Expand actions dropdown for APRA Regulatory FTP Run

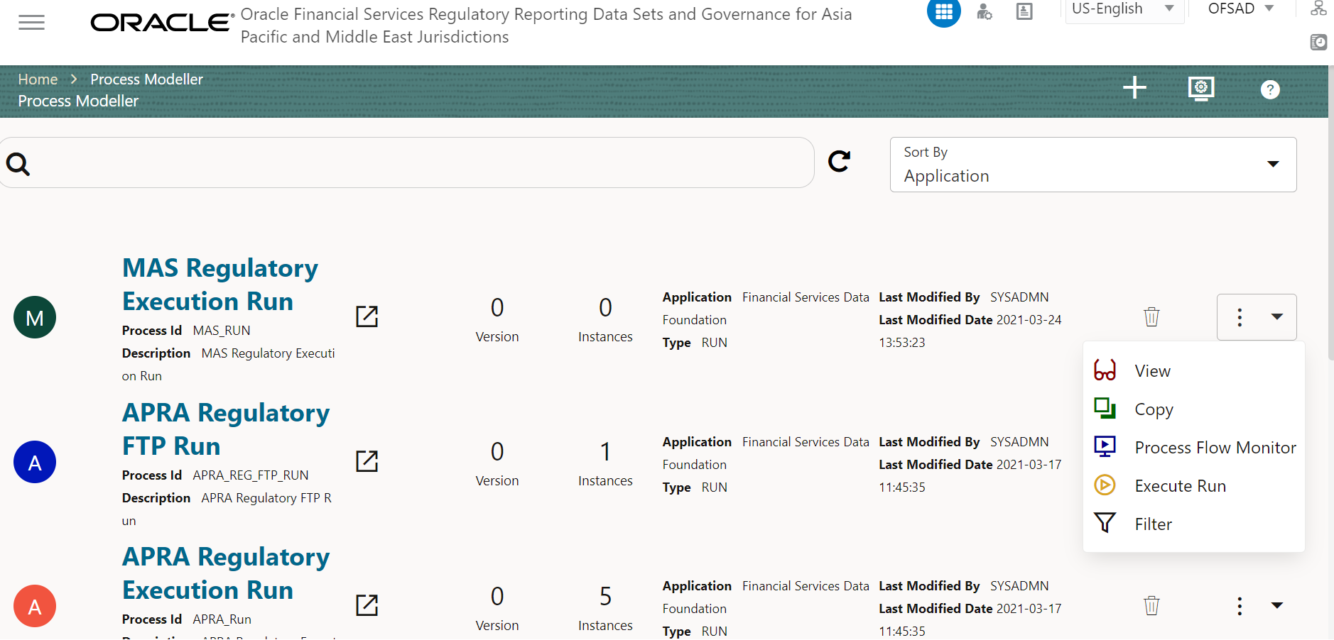coord(1277,460)
